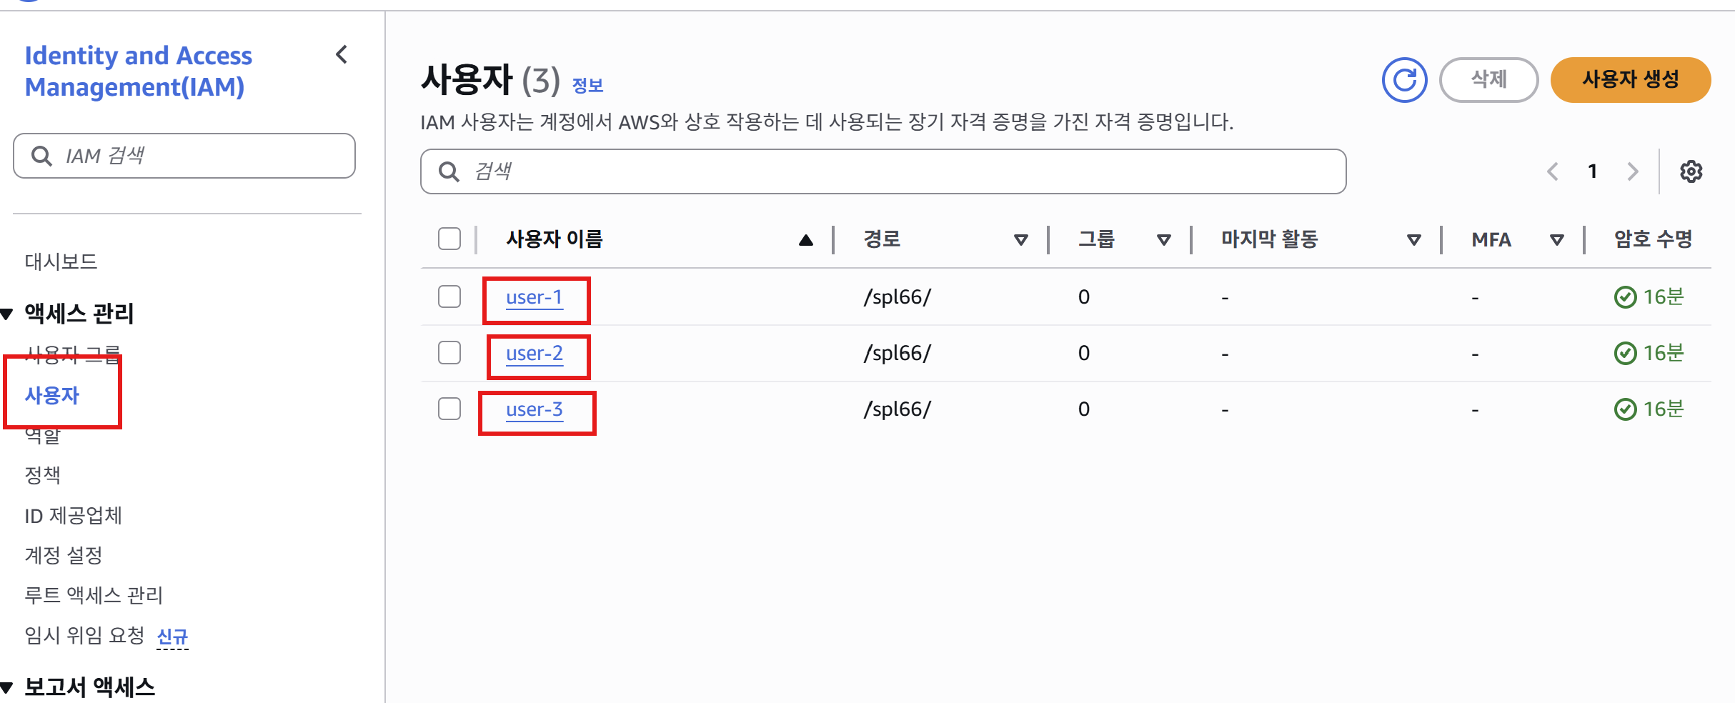Click the magnifier icon in IAM 검색 box

(x=41, y=155)
